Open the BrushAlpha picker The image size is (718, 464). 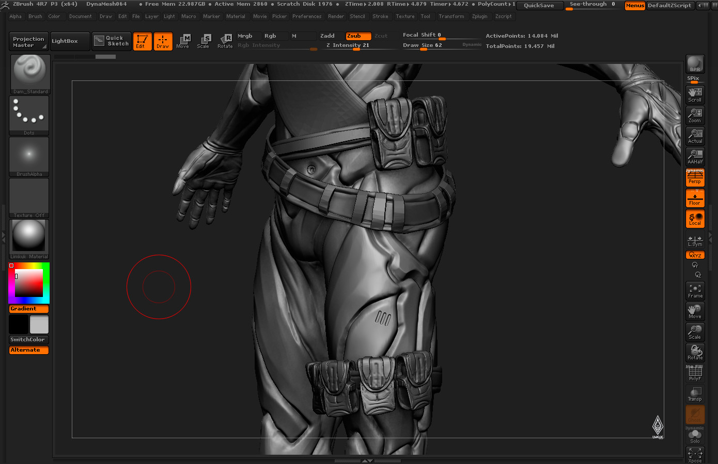[29, 157]
